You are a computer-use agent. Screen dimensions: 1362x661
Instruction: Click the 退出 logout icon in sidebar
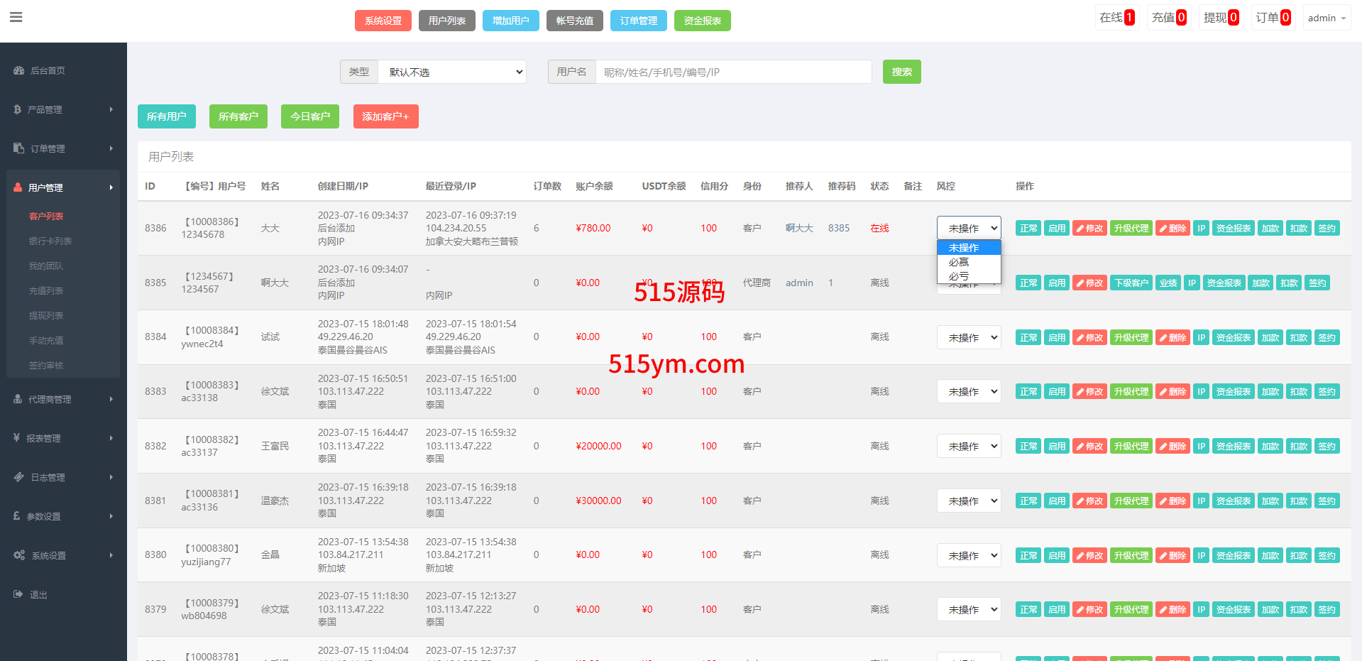pos(18,594)
